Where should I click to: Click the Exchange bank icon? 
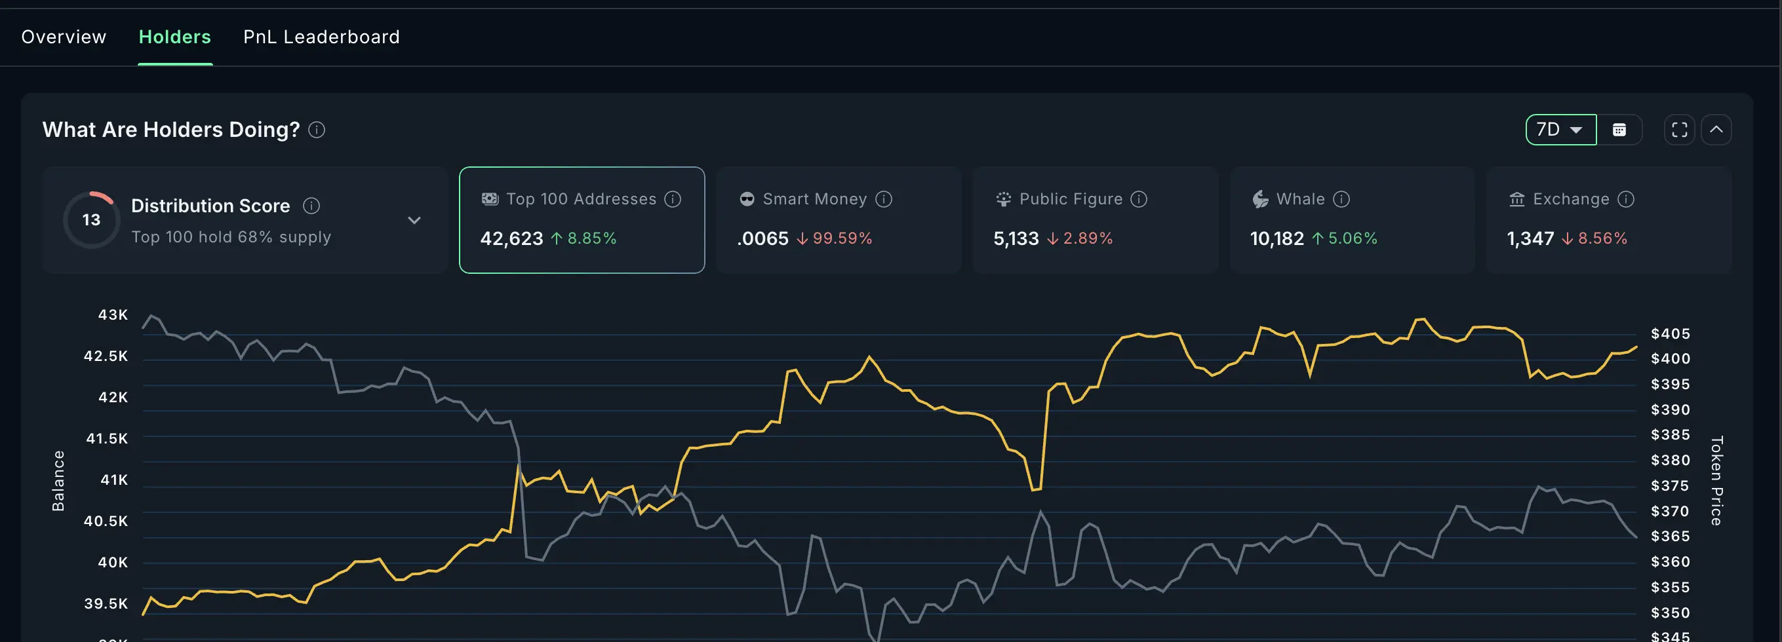click(1516, 198)
